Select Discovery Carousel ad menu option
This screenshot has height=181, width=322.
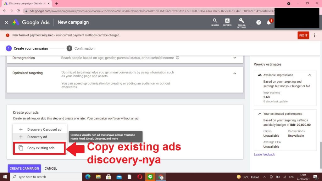(44, 129)
